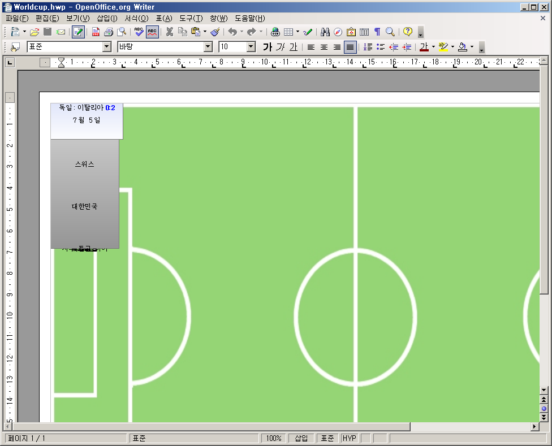This screenshot has width=552, height=446.
Task: Activate the Format Paintbrush
Action: (215, 32)
